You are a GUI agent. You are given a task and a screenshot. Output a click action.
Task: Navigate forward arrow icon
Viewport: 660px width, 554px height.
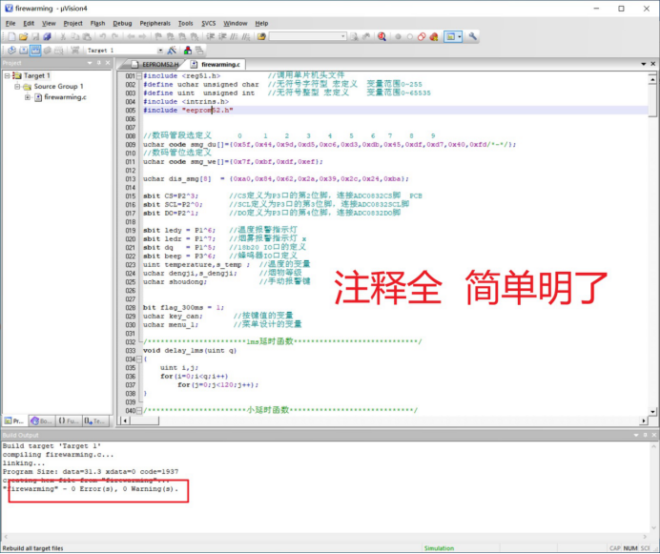[142, 36]
